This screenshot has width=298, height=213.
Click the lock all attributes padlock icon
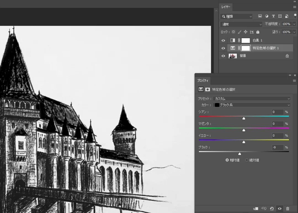258,32
